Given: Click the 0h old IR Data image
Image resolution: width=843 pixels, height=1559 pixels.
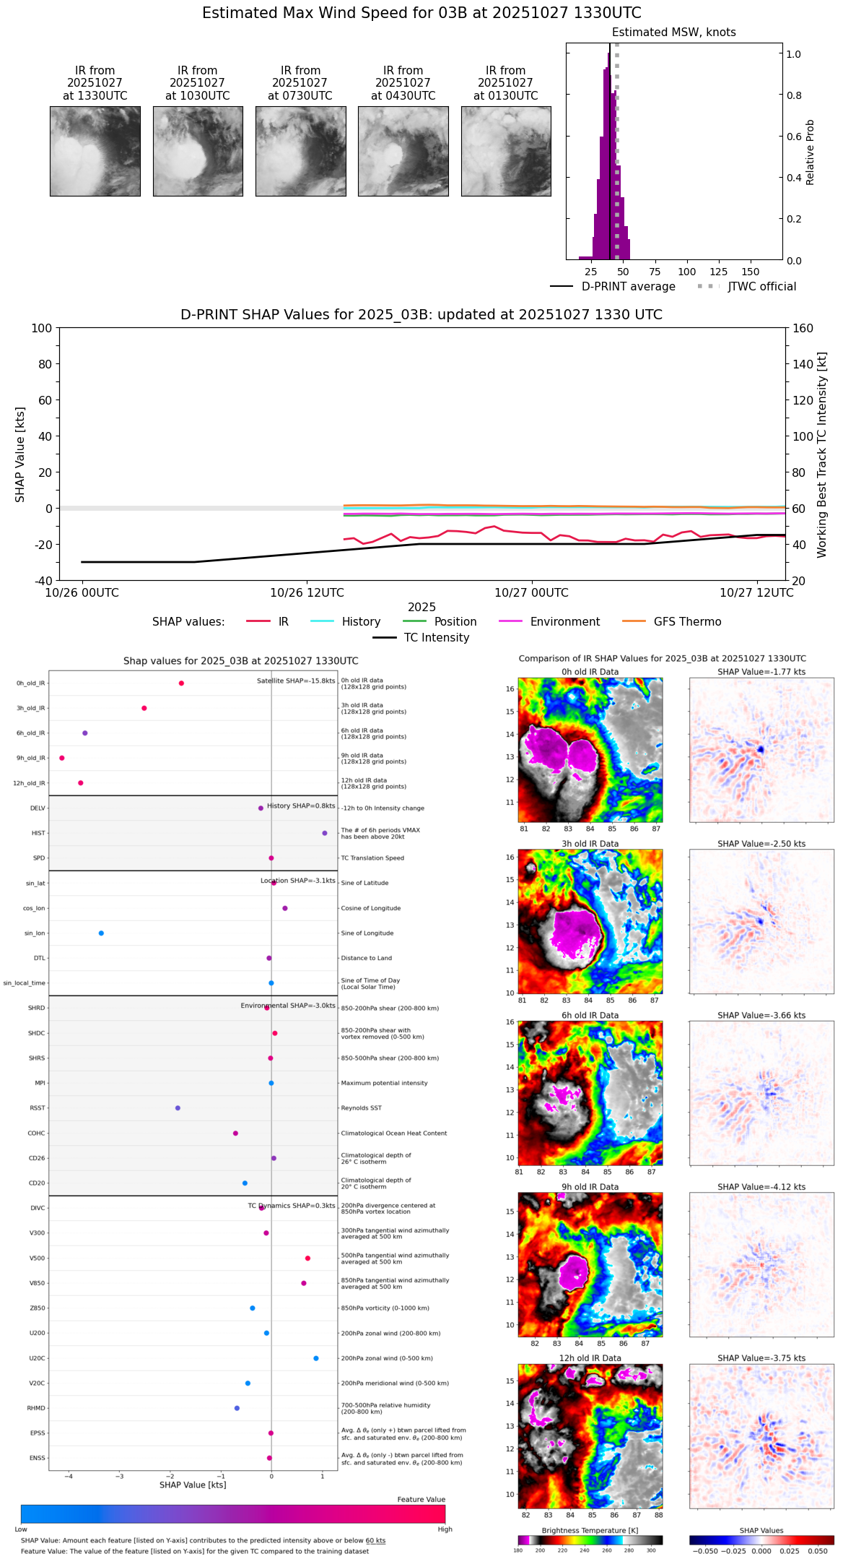Looking at the screenshot, I should (590, 749).
